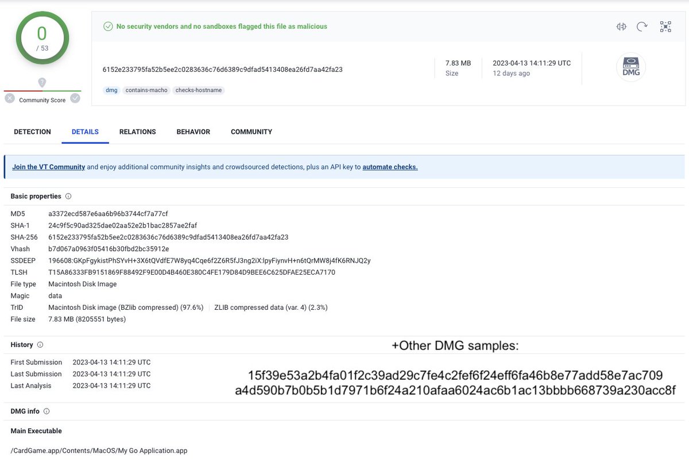Screen dimensions: 689x462
Task: Click the Last Submission timestamp
Action: coord(111,374)
